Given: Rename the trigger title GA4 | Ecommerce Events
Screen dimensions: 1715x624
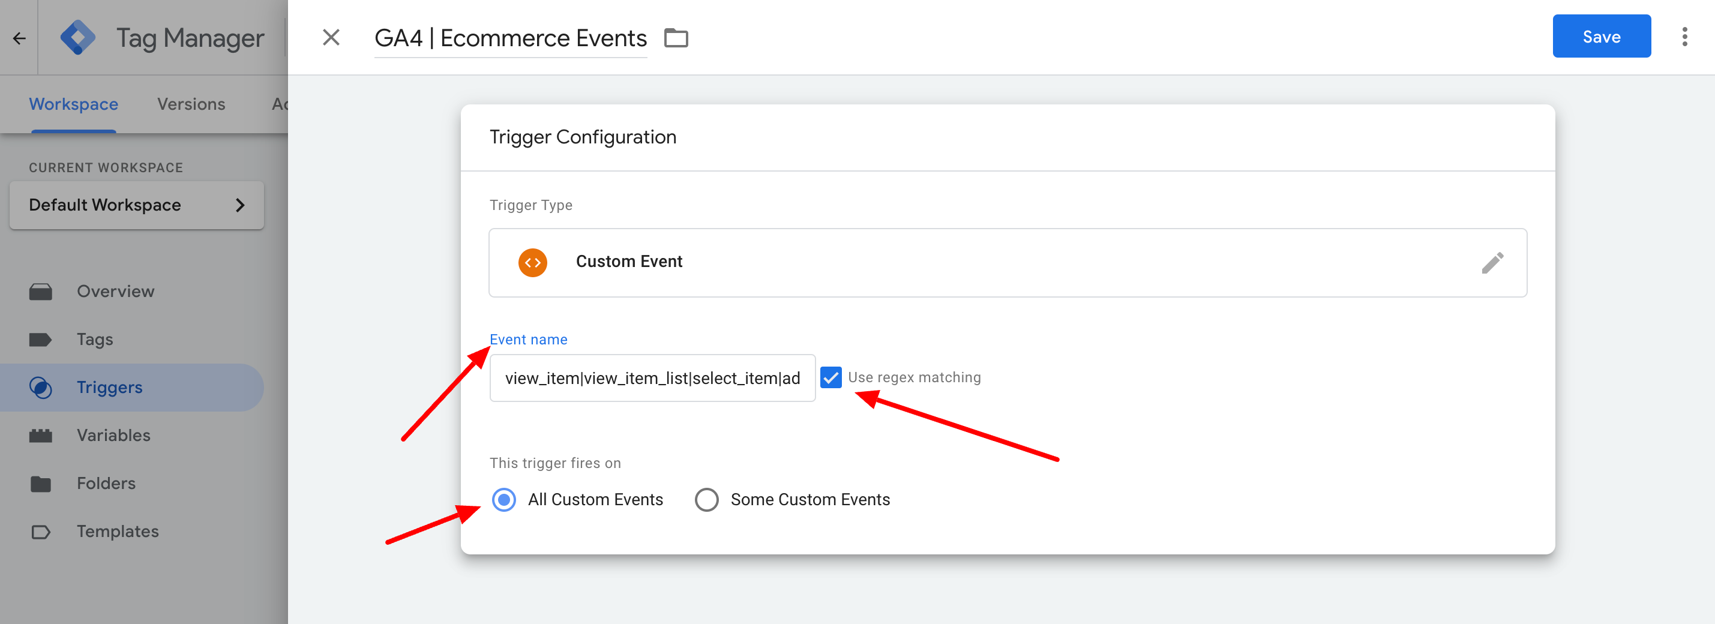Looking at the screenshot, I should point(510,38).
